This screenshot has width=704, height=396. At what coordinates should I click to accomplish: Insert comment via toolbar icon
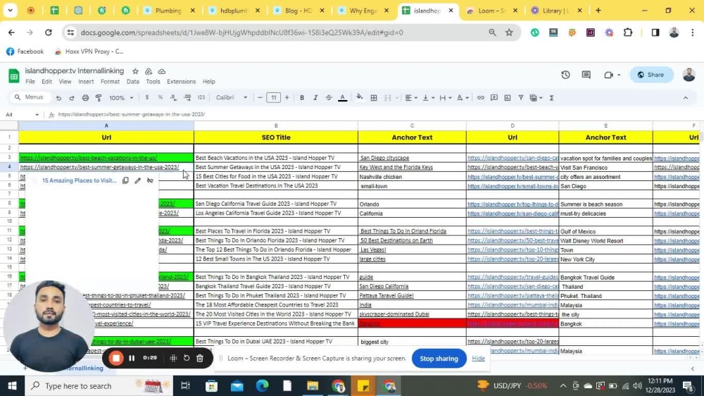[494, 97]
